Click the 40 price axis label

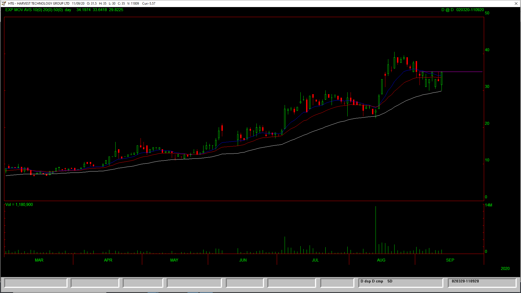487,50
